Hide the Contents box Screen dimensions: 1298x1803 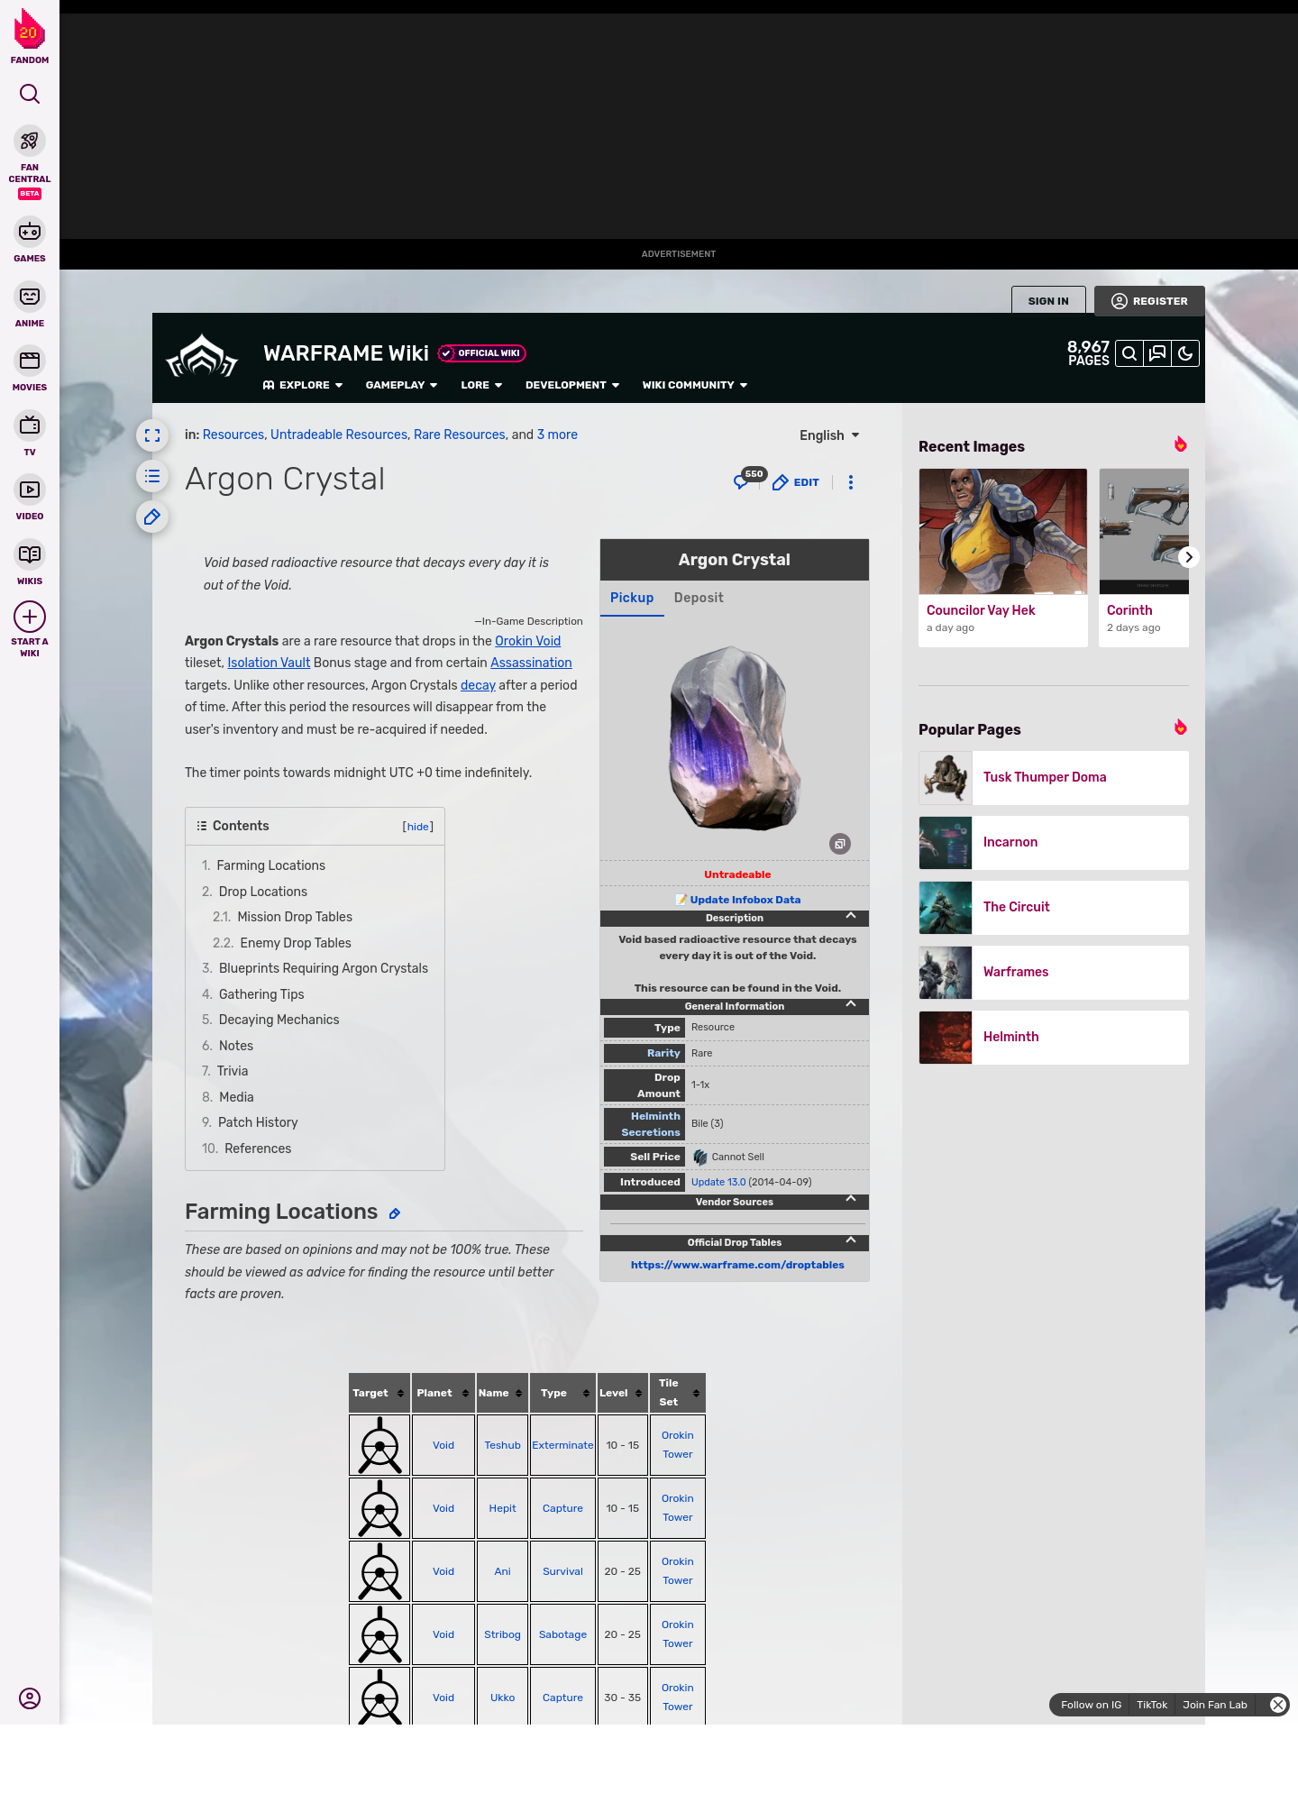[x=417, y=827]
